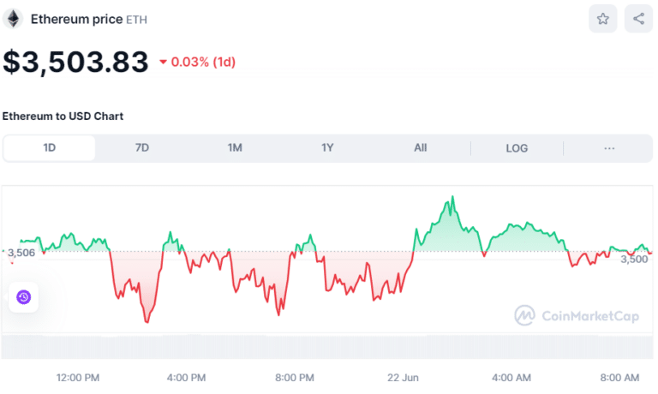Click the $3,503.83 price value
Image resolution: width=658 pixels, height=394 pixels.
pos(75,63)
